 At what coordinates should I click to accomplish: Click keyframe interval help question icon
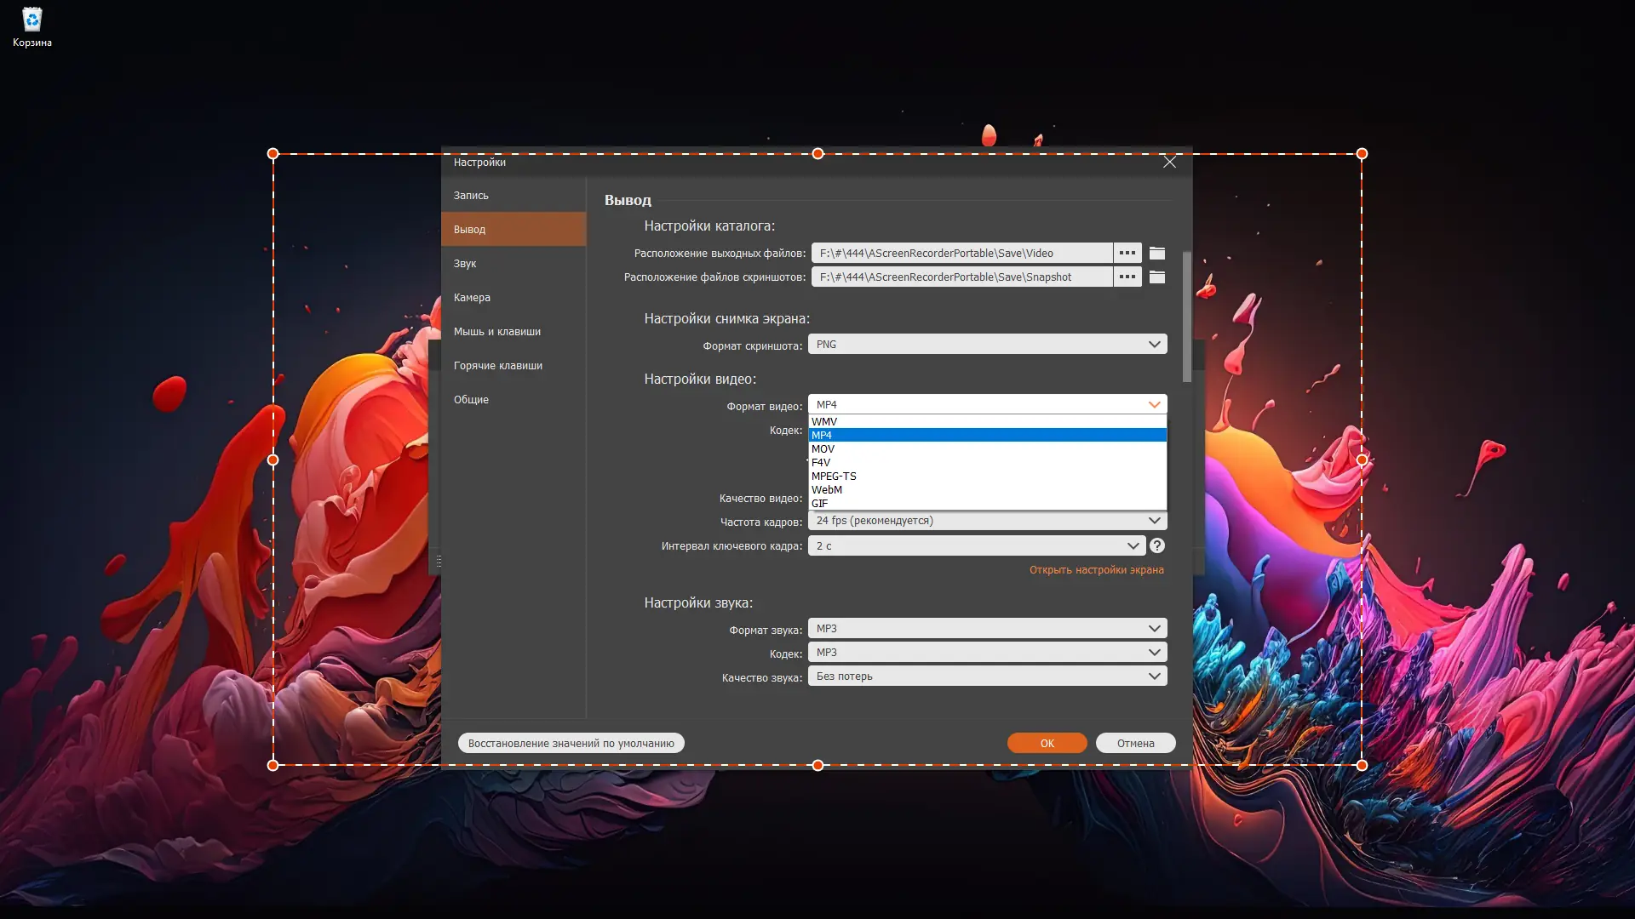point(1156,545)
